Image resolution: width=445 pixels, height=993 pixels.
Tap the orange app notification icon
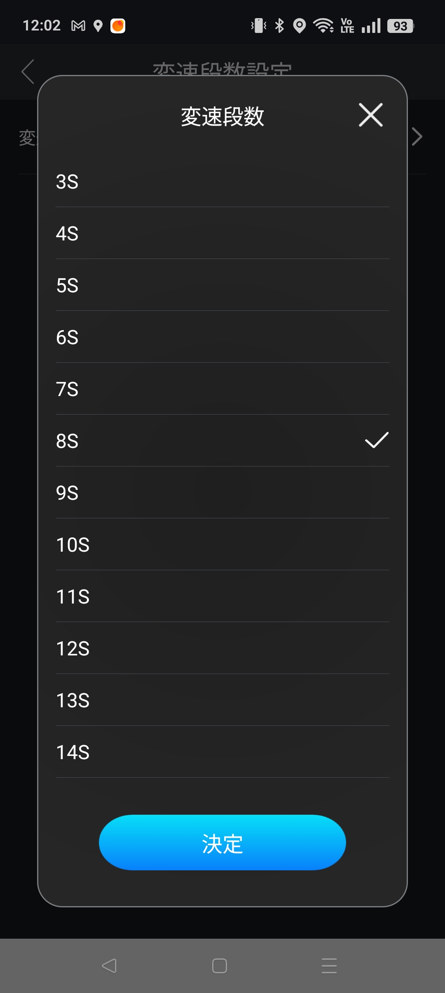tap(118, 26)
